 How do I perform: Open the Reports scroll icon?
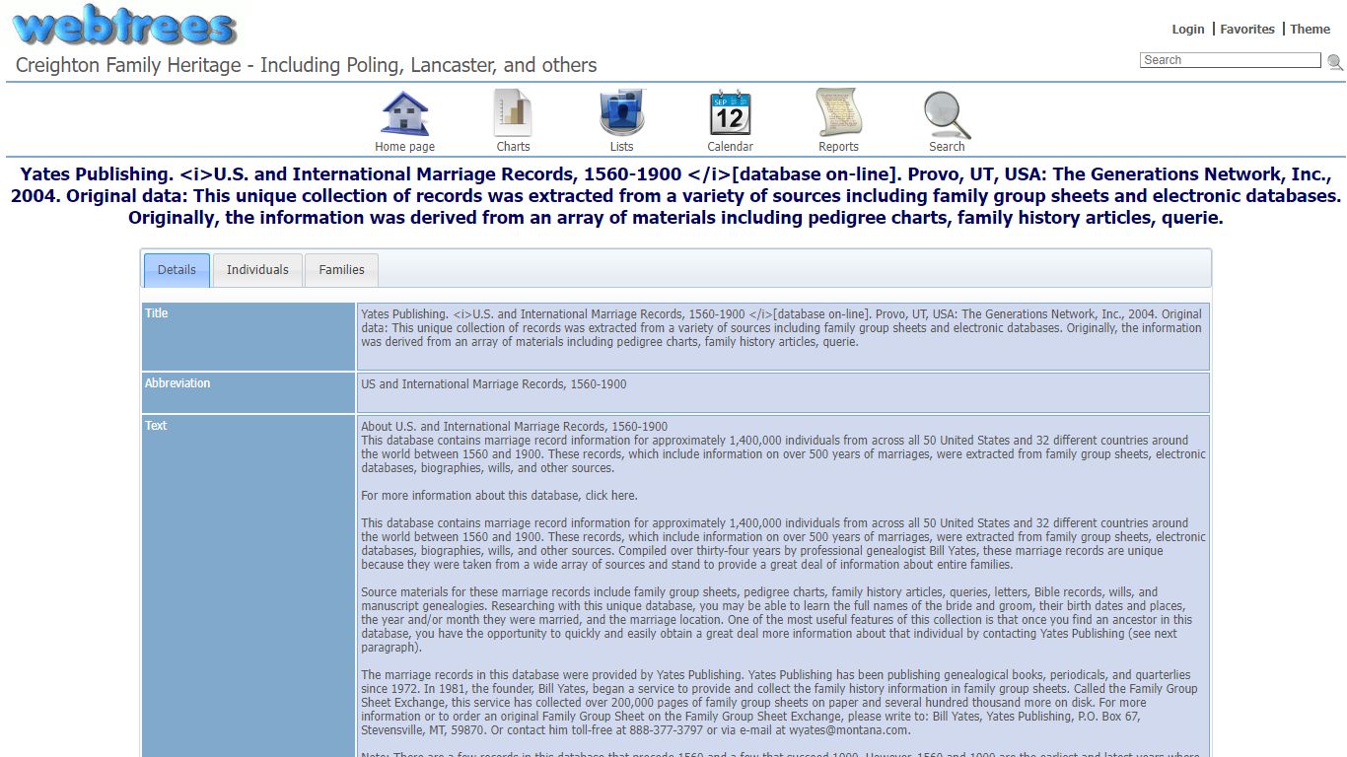click(x=838, y=113)
